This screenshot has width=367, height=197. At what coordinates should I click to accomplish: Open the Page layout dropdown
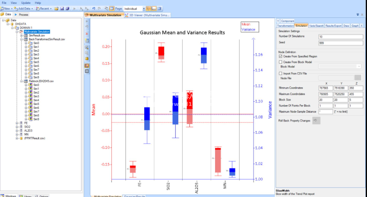143,9
